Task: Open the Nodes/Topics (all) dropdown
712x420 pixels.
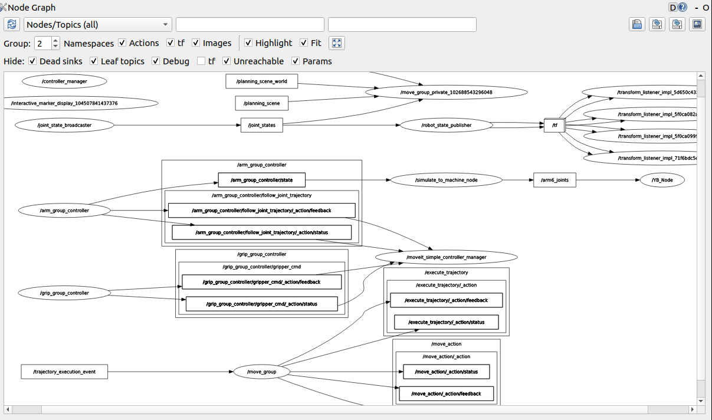Action: 98,24
